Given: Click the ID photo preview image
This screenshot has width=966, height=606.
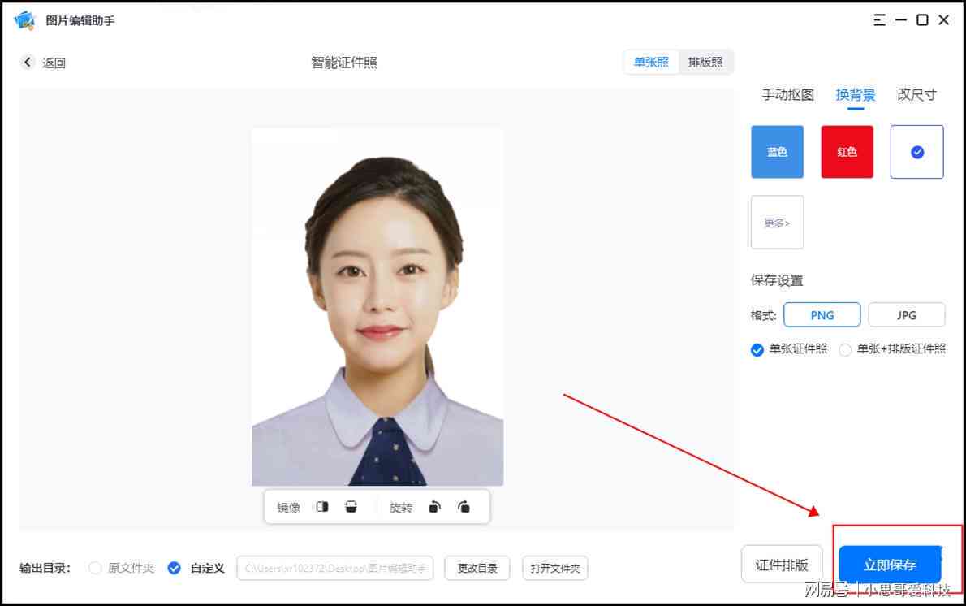Looking at the screenshot, I should click(x=377, y=307).
